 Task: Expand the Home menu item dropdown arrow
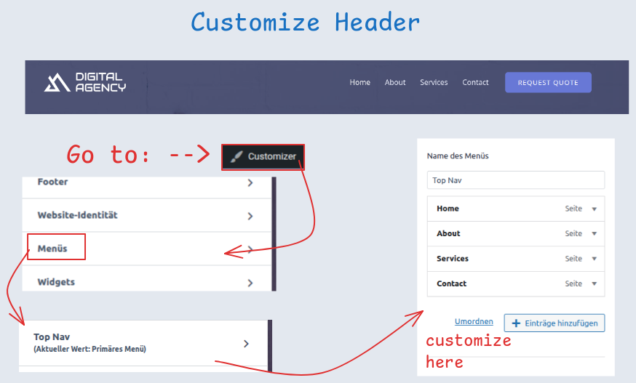coord(594,209)
